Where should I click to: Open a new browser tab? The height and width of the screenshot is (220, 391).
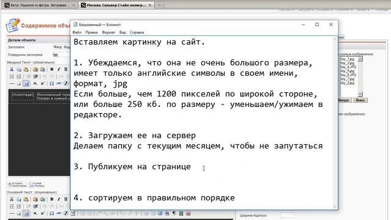tap(159, 5)
